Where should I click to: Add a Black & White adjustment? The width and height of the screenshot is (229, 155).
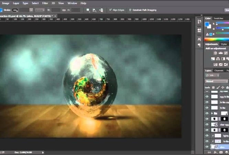223,59
